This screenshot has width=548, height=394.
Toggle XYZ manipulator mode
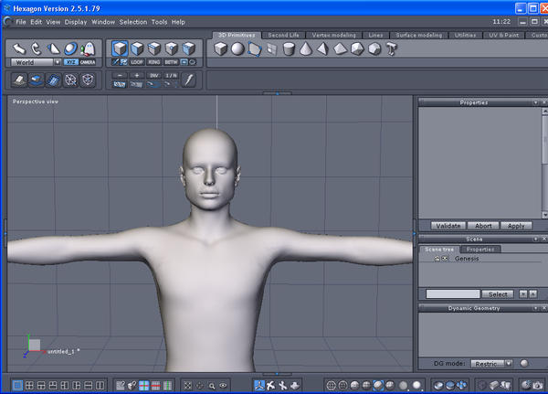[70, 62]
